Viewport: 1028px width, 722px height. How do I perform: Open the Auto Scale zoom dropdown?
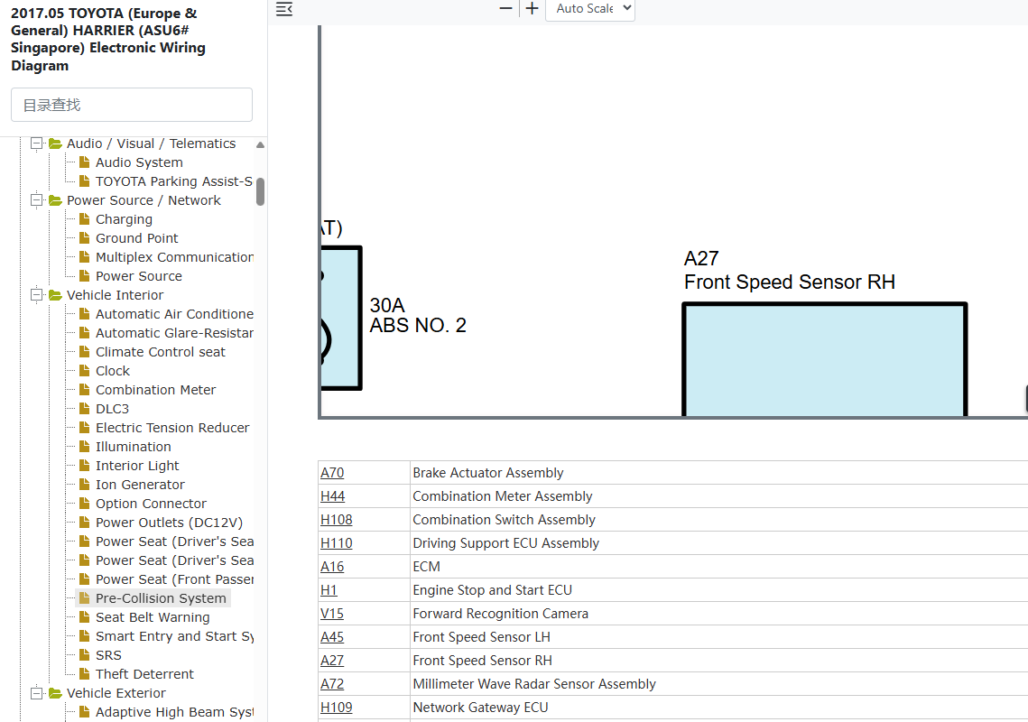click(590, 8)
